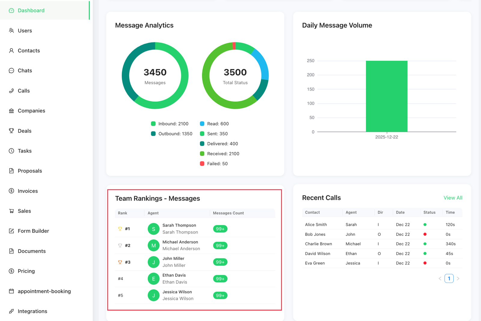Click the red Failed legend swatch
This screenshot has width=481, height=321.
pos(202,164)
